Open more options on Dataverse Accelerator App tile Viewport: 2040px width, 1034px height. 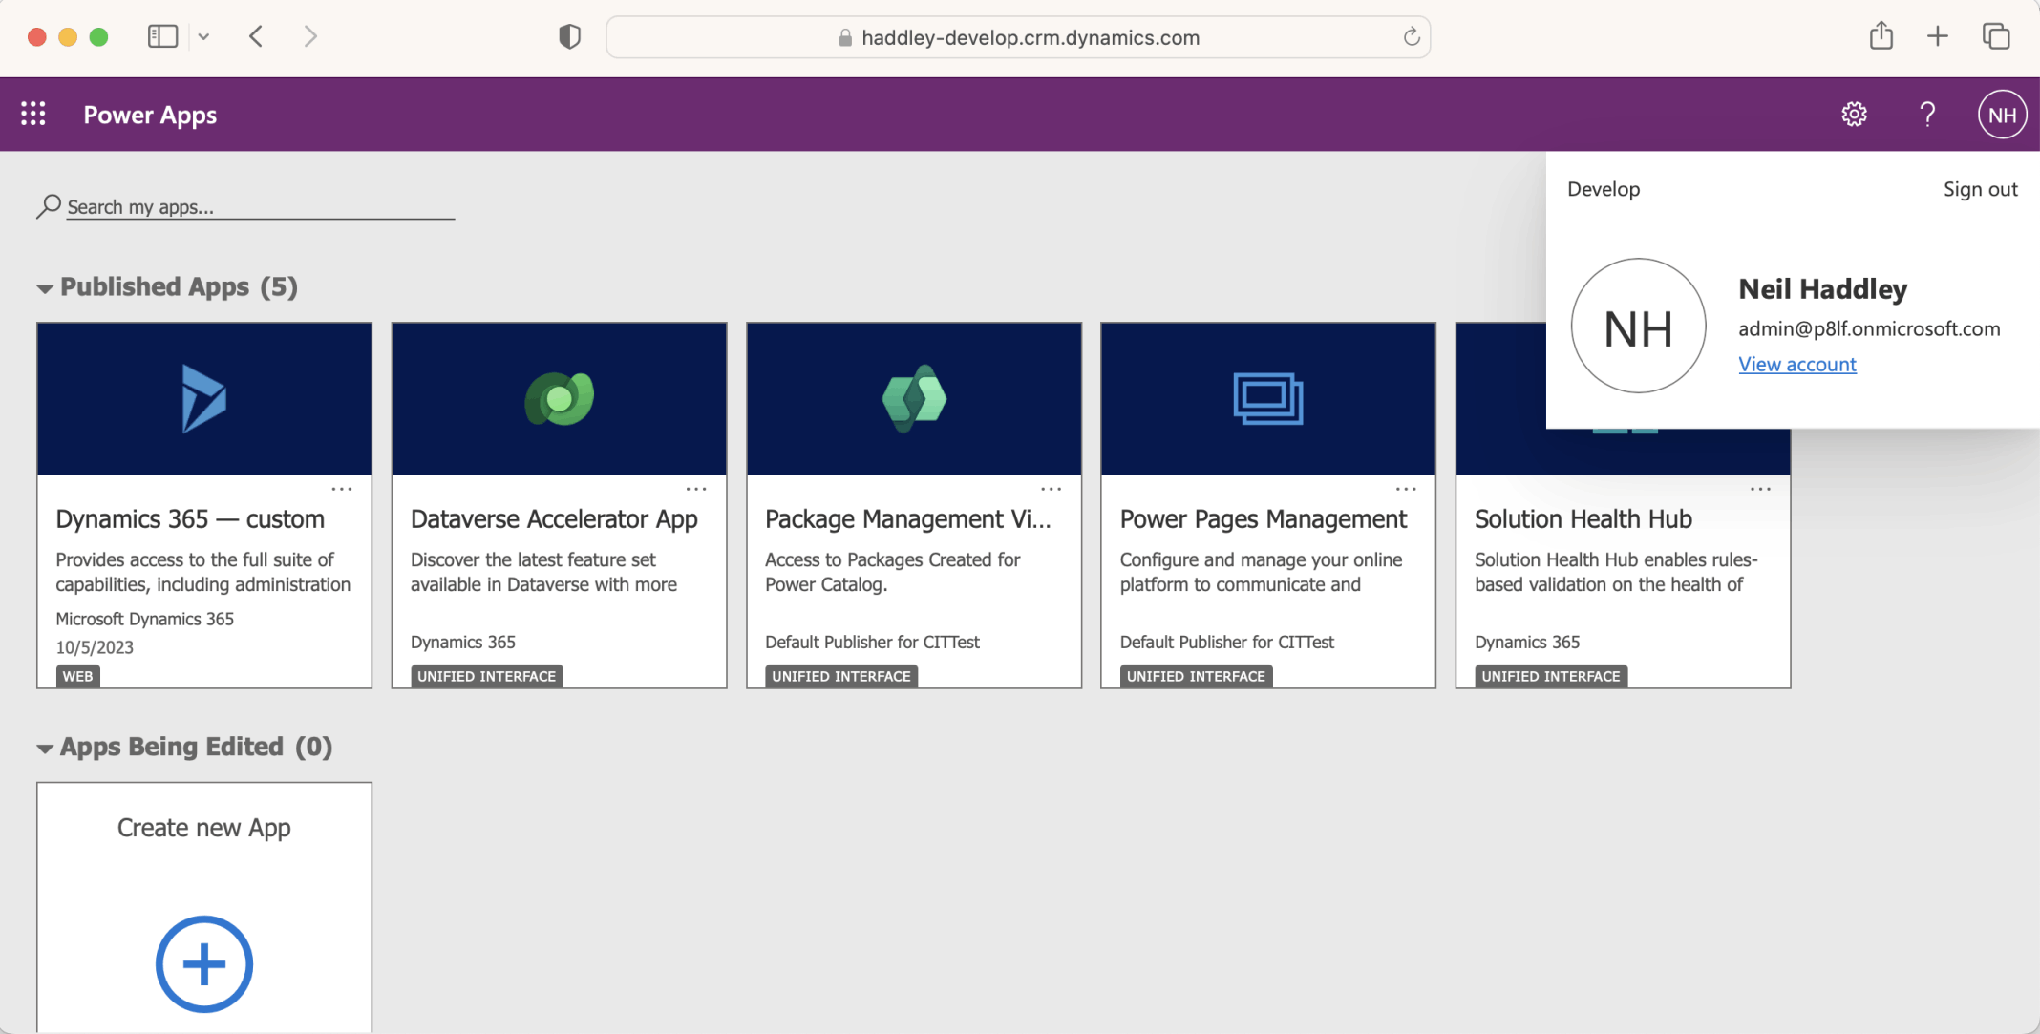click(x=696, y=489)
